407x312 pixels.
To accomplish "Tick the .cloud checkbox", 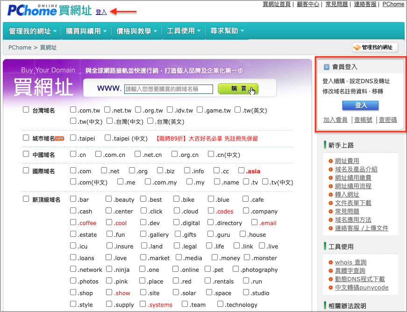I will point(177,210).
